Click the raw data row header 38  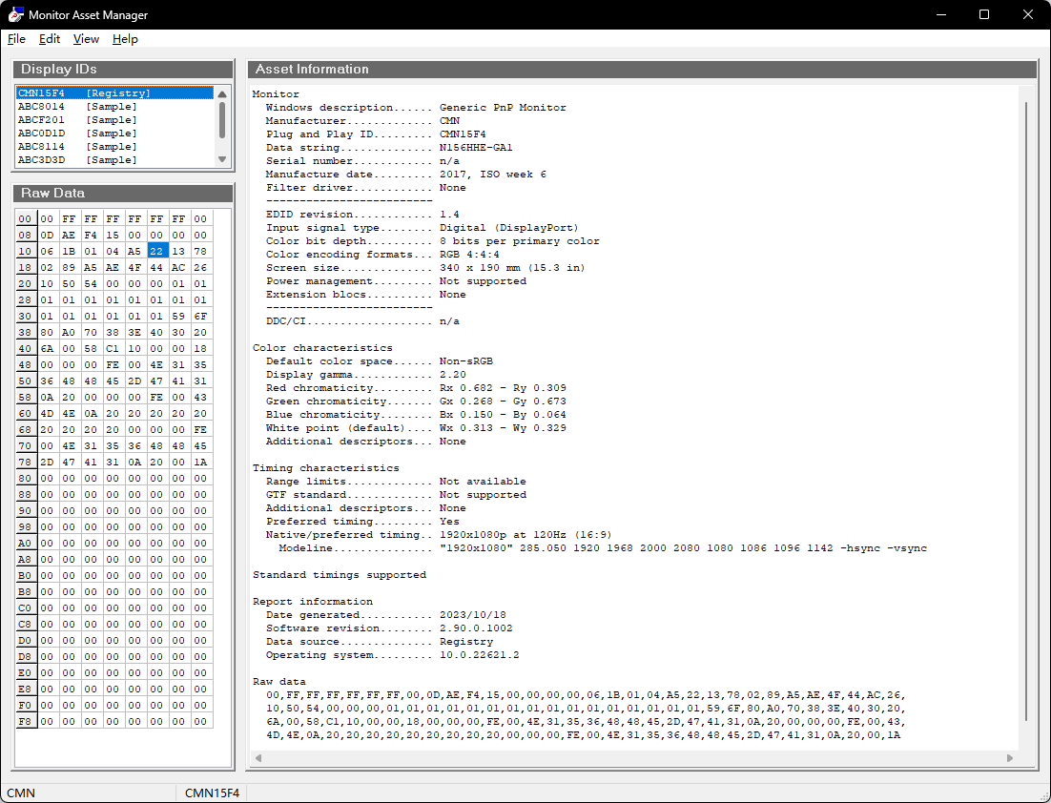pyautogui.click(x=26, y=333)
